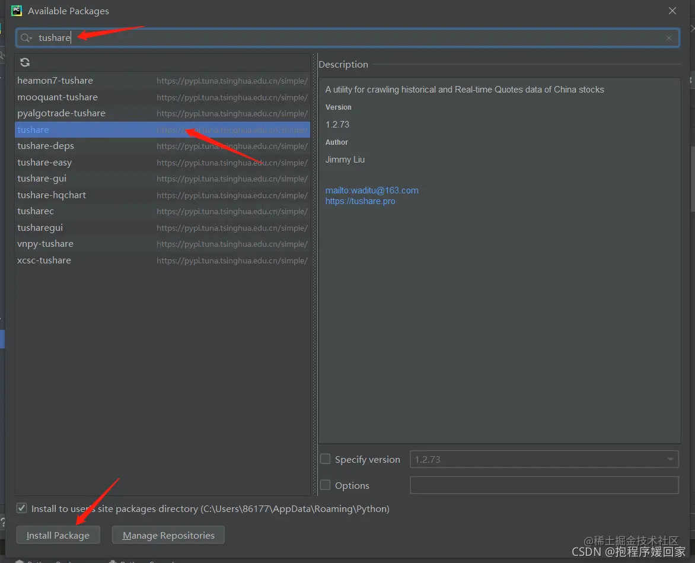
Task: Close the Available Packages dialog
Action: pos(672,11)
